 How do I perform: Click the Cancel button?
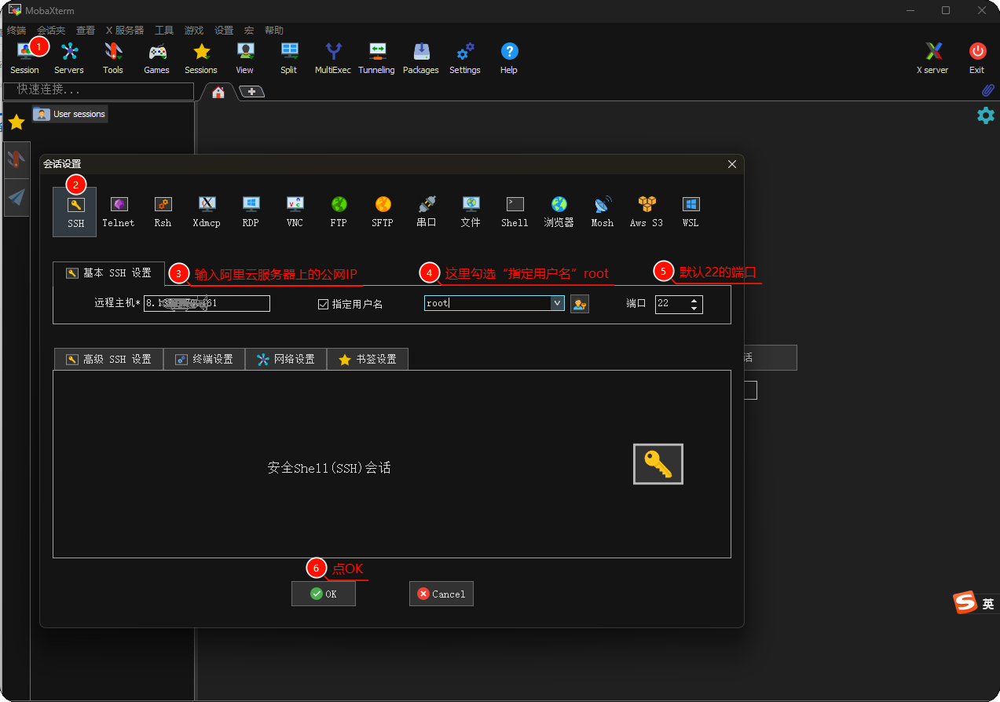pos(441,594)
